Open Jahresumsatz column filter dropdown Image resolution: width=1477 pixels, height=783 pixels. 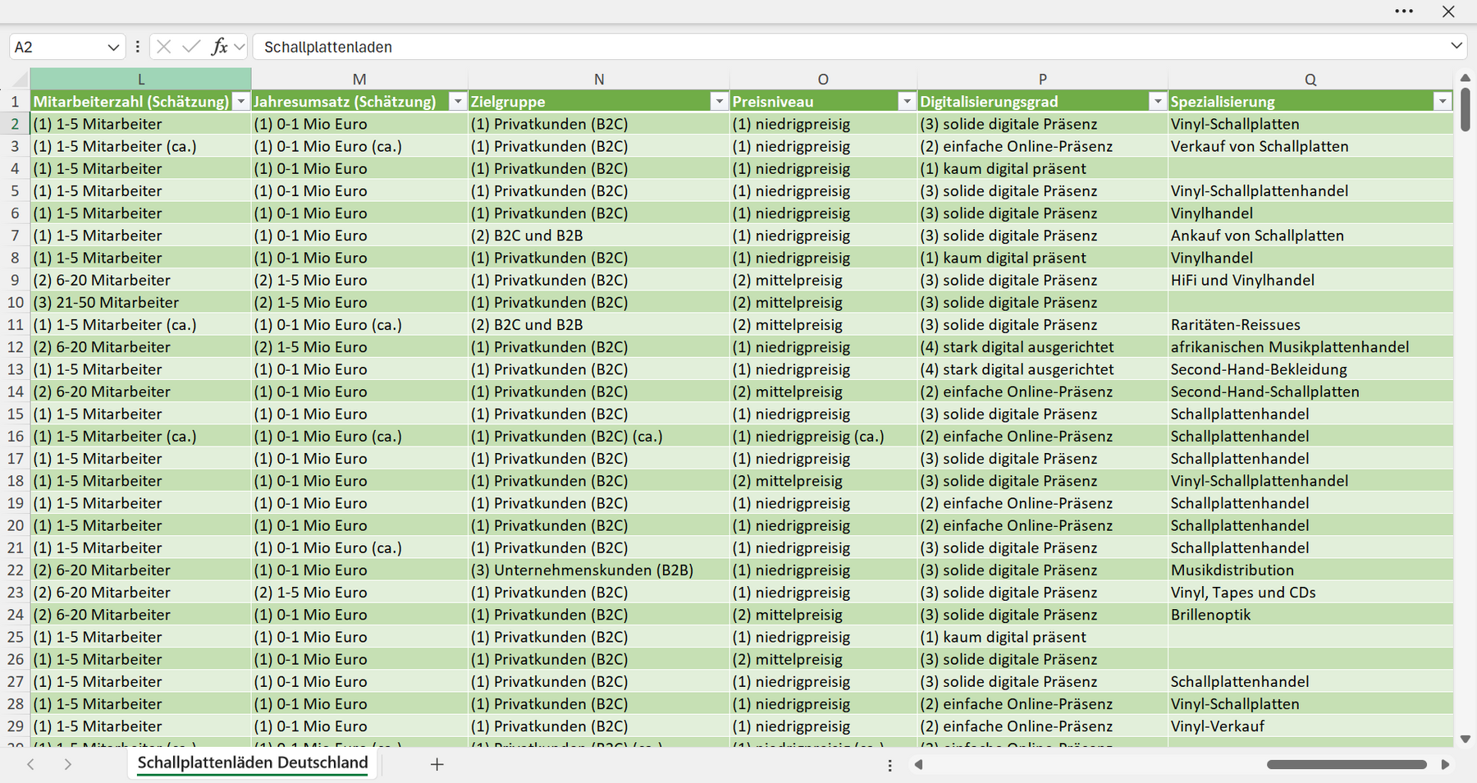tap(458, 102)
